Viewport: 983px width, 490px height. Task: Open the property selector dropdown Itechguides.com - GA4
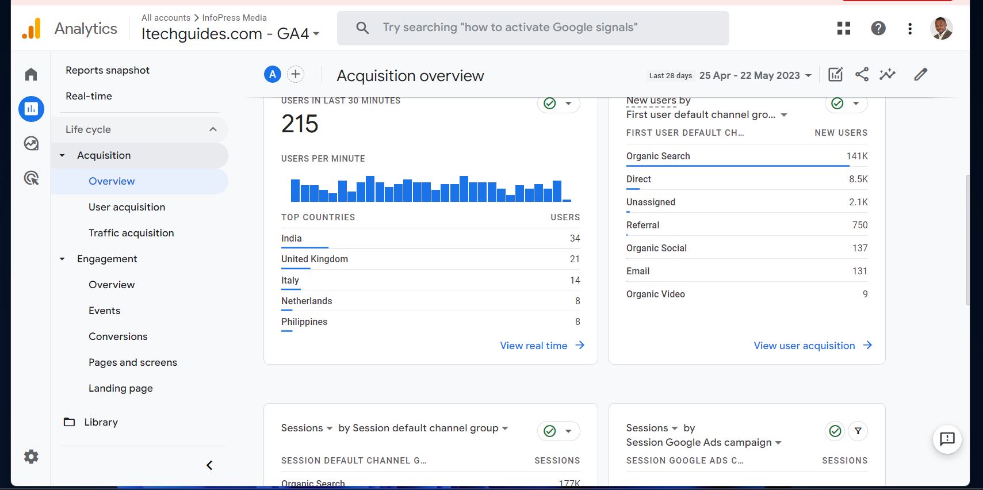pyautogui.click(x=230, y=34)
